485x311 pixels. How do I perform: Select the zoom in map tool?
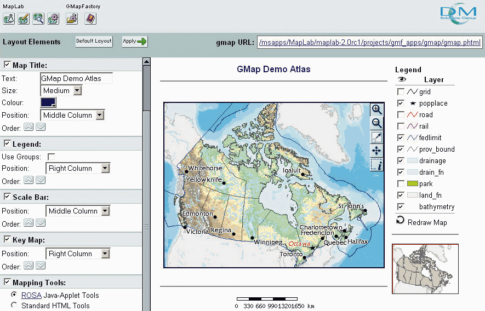(376, 109)
